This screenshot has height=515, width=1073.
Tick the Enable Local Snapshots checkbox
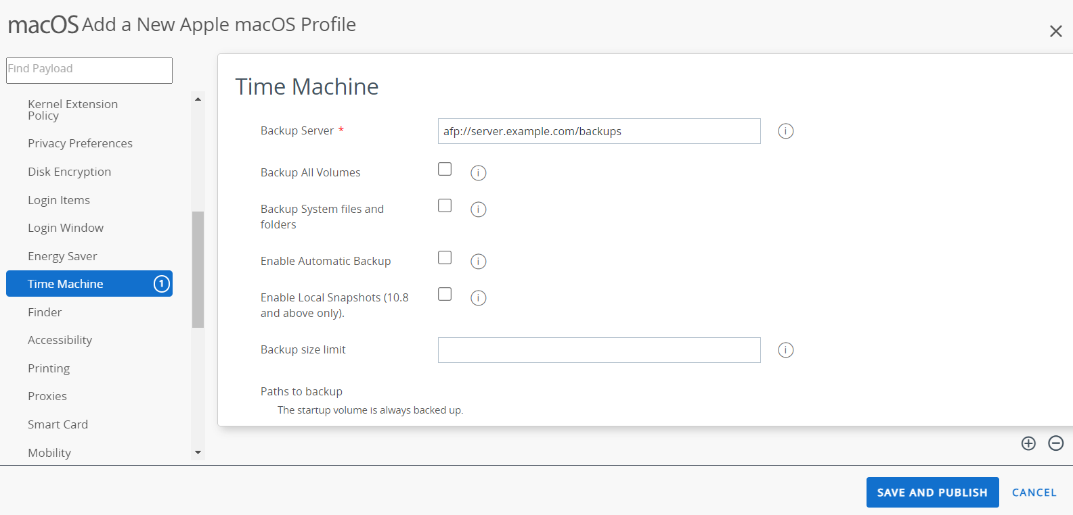[445, 294]
